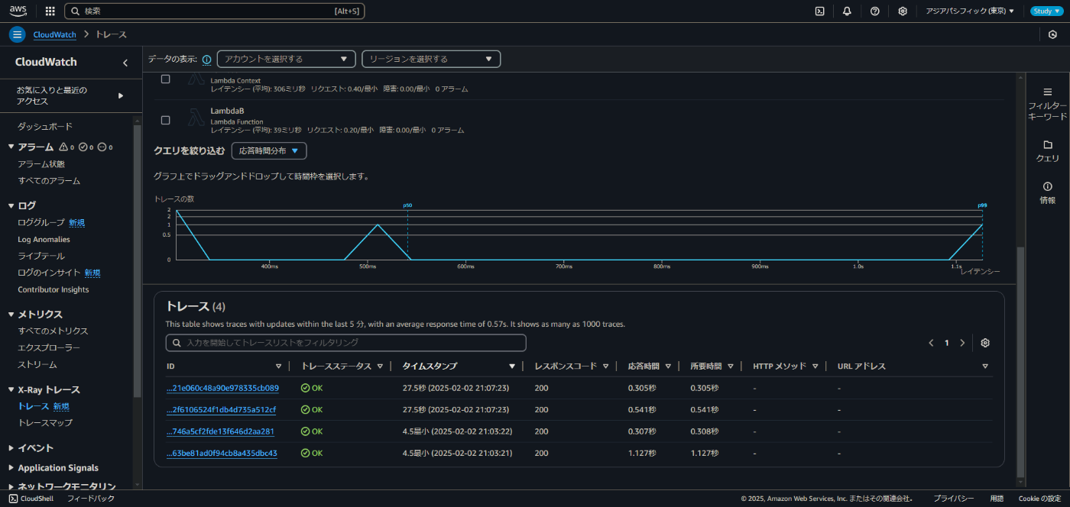Toggle the hamburger navigation menu
This screenshot has height=507, width=1070.
18,34
